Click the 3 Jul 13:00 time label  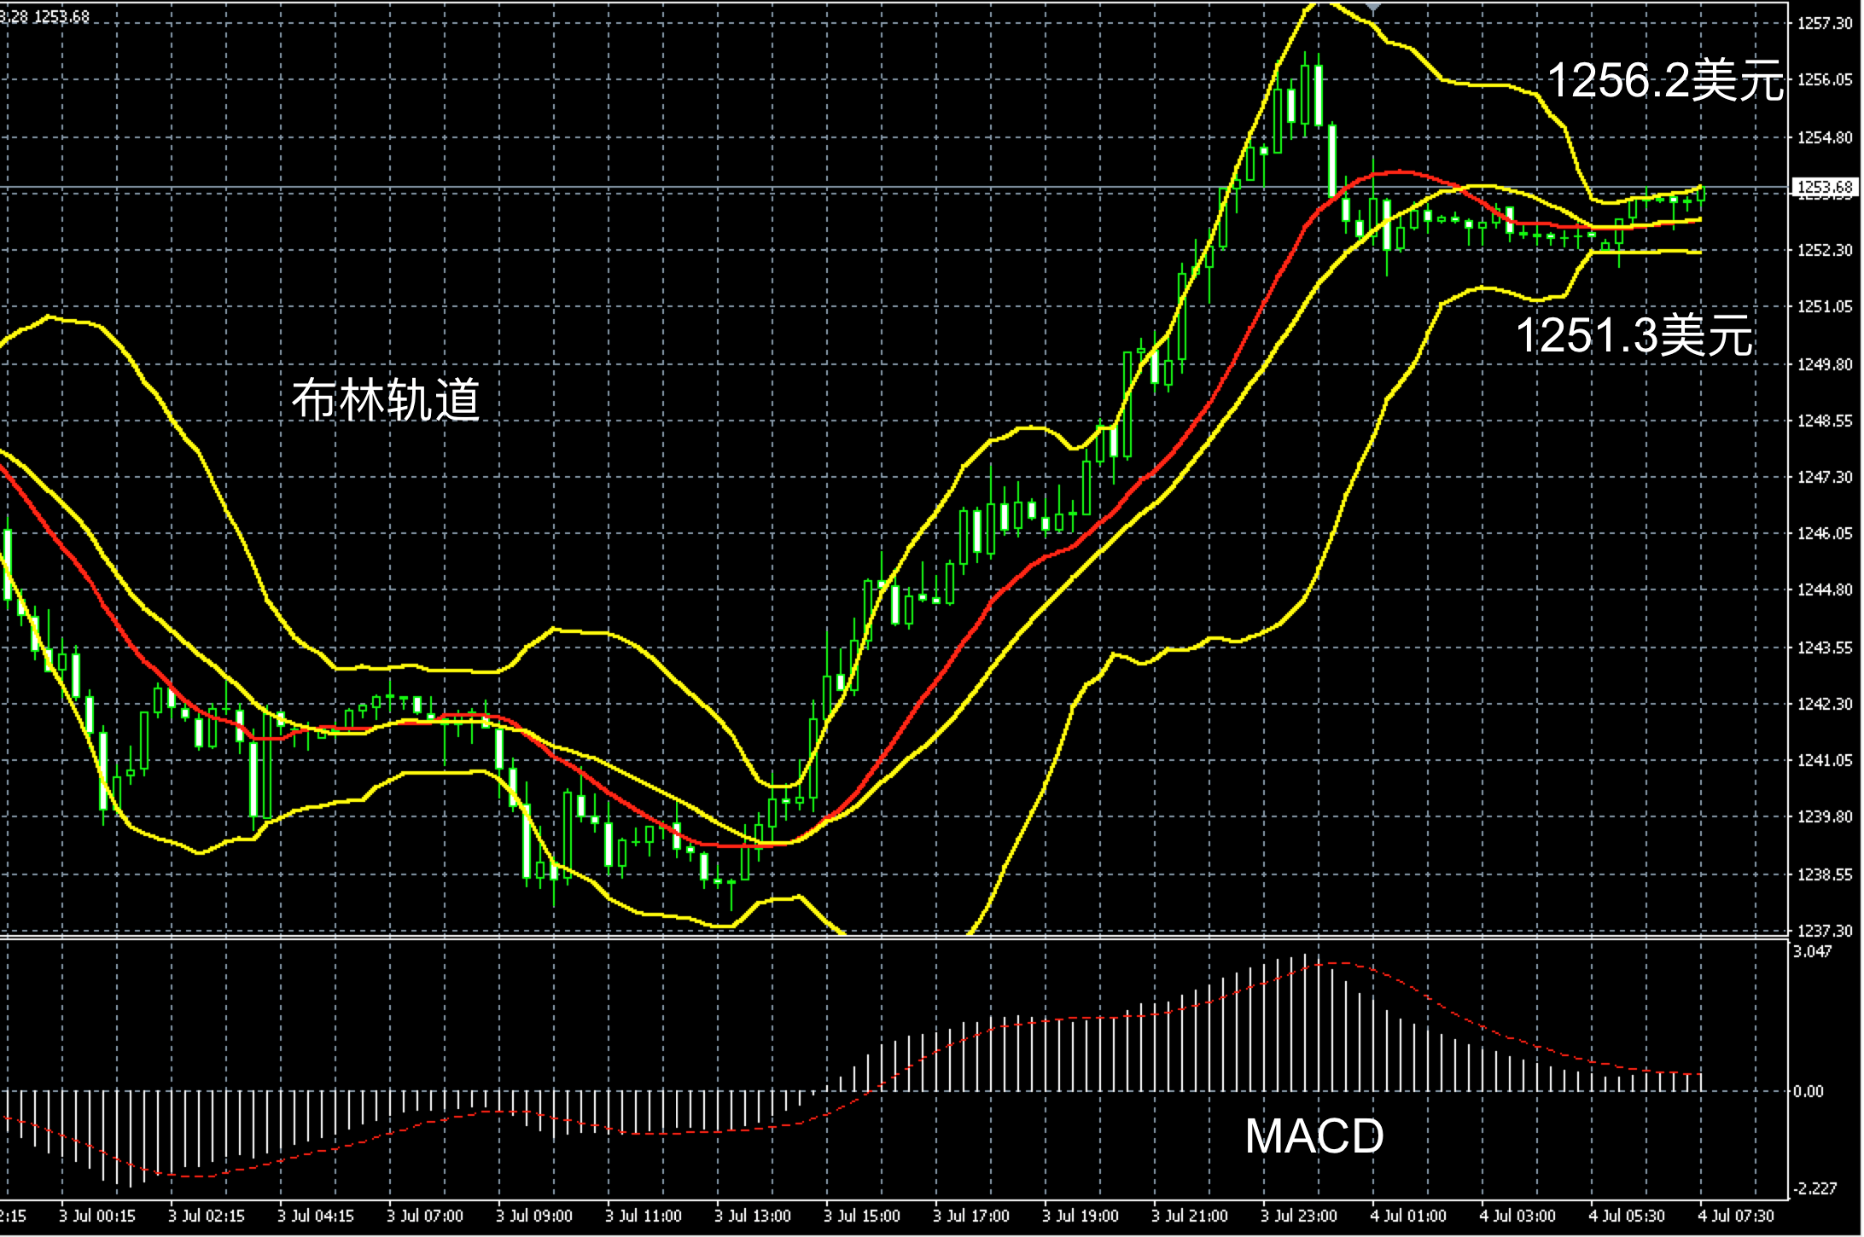coord(753,1216)
